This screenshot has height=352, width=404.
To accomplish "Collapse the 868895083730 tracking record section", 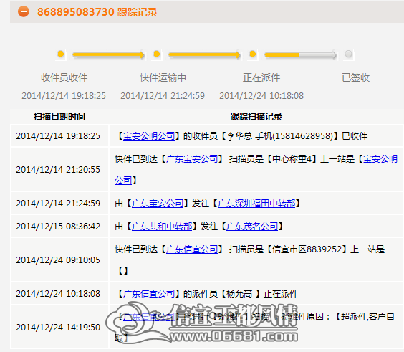I will [x=24, y=12].
